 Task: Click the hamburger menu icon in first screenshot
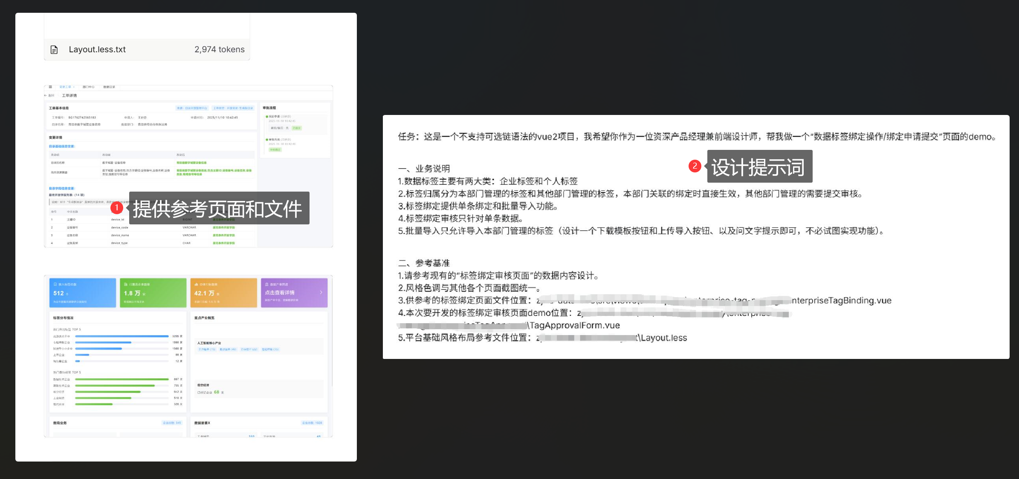pos(50,87)
